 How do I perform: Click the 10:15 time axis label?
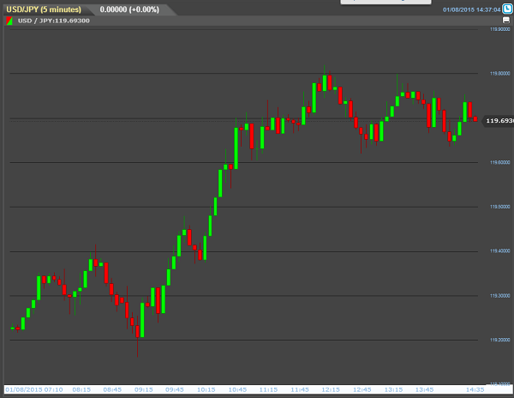coord(206,389)
